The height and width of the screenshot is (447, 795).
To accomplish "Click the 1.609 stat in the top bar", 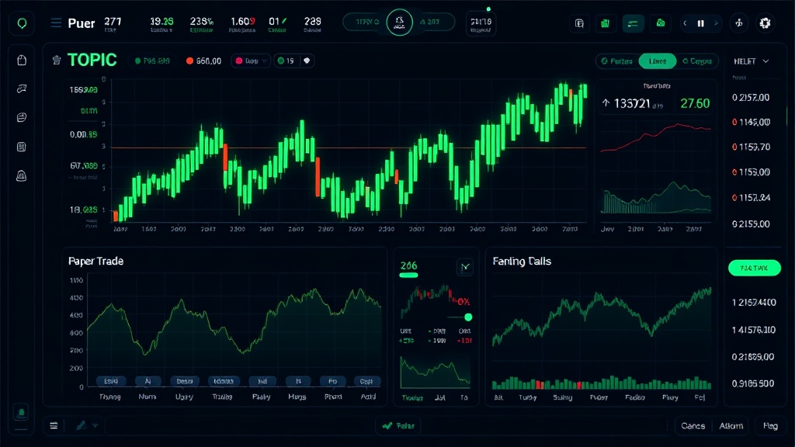I will tap(242, 24).
